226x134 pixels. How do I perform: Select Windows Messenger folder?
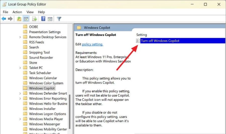(44, 124)
